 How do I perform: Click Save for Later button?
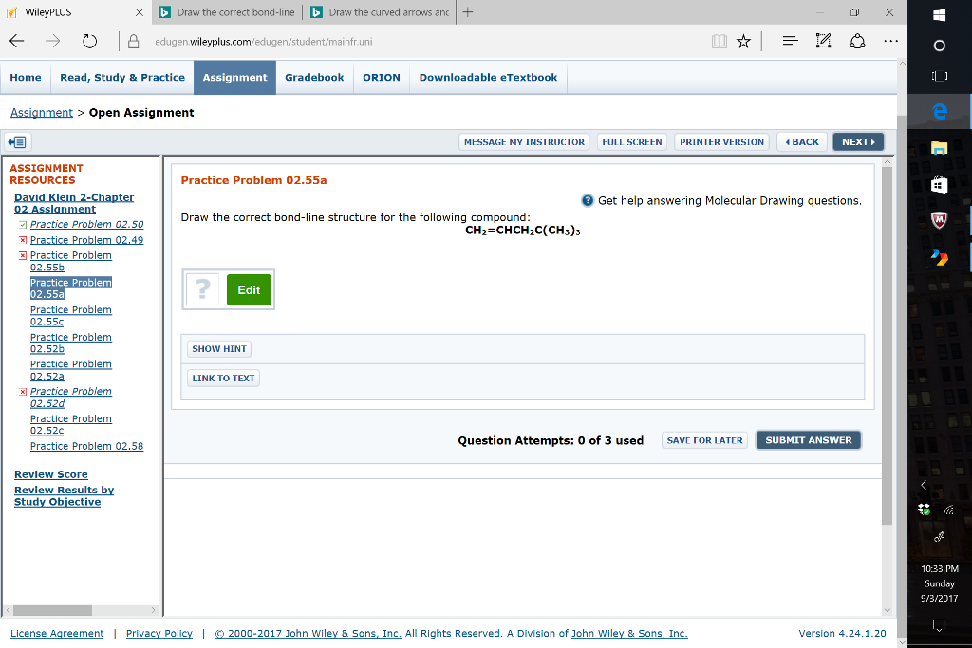click(704, 440)
